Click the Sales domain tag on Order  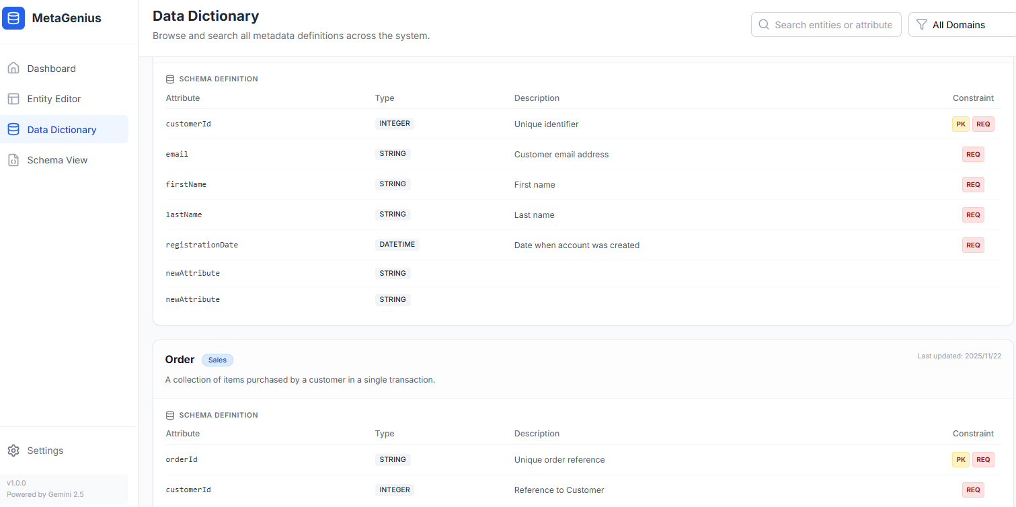point(217,360)
